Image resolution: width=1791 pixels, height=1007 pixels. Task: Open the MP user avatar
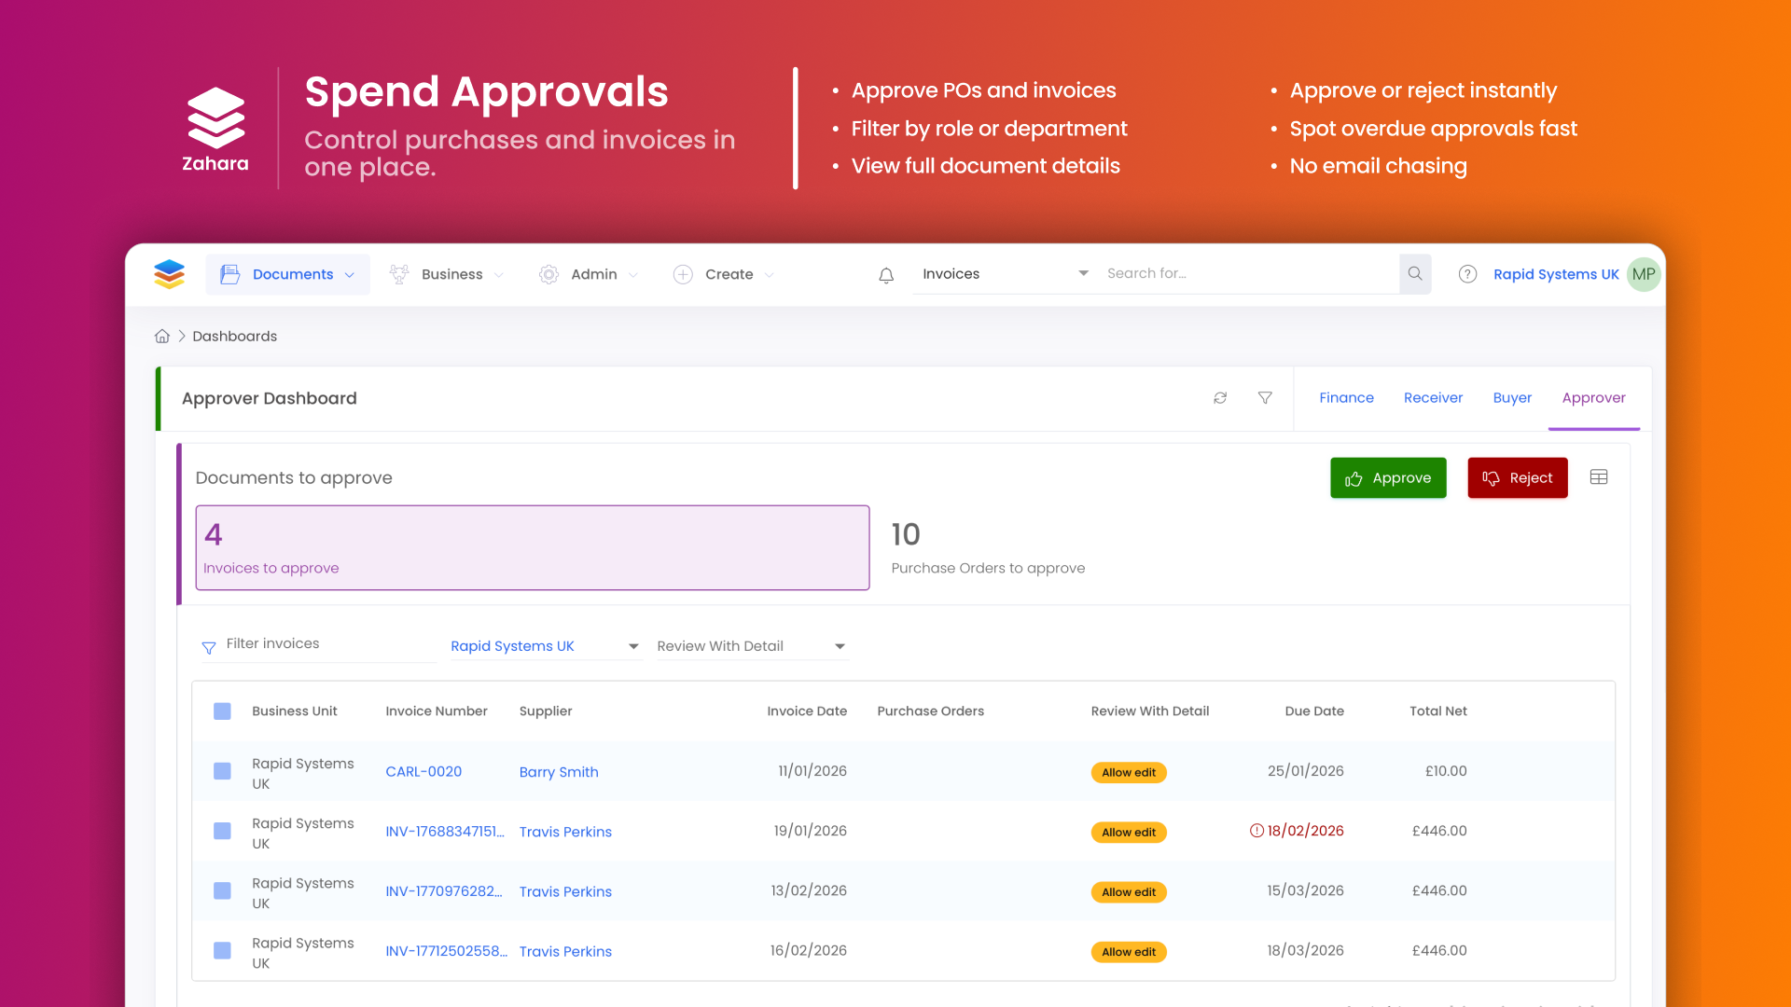[1644, 274]
